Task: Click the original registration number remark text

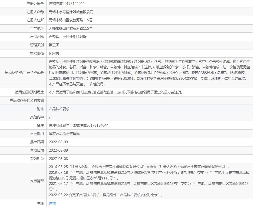Action: pos(78,125)
